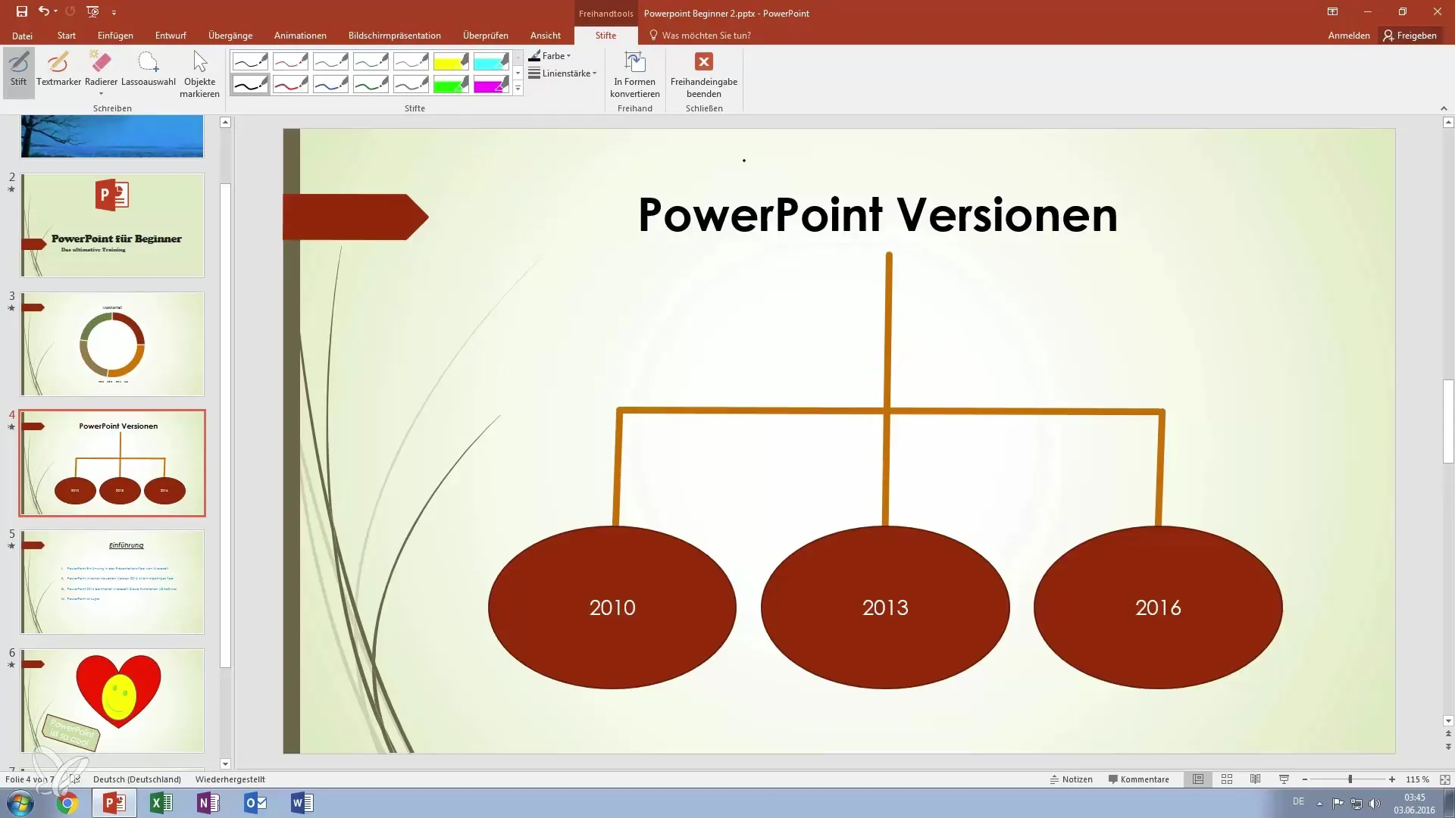Choose the green highlighter preset
Screen dimensions: 1455x818
click(451, 84)
